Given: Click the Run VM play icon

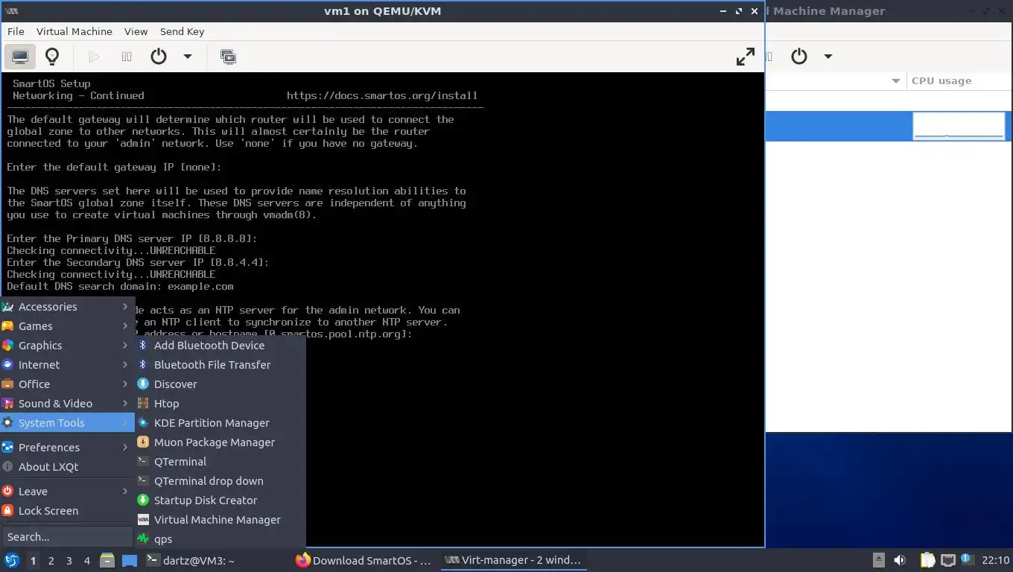Looking at the screenshot, I should coord(94,57).
